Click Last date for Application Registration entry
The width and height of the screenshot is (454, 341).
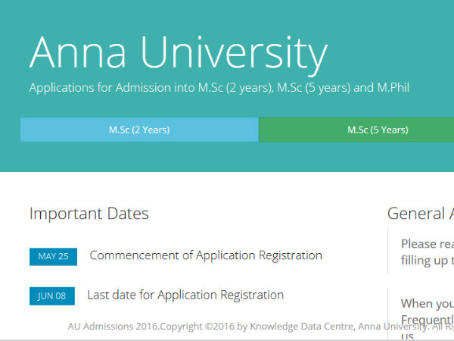[x=185, y=295]
